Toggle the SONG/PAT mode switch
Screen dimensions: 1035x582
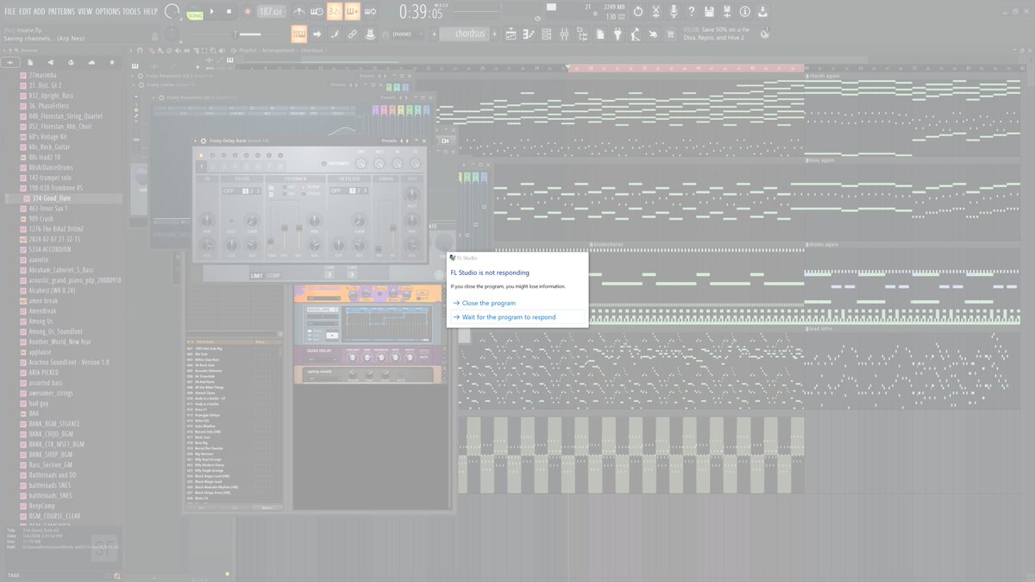(x=195, y=11)
